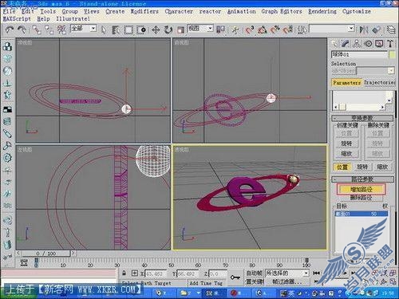Screen dimensions: 399x299
Task: Select the Parameters button in Motion panel
Action: click(x=347, y=83)
